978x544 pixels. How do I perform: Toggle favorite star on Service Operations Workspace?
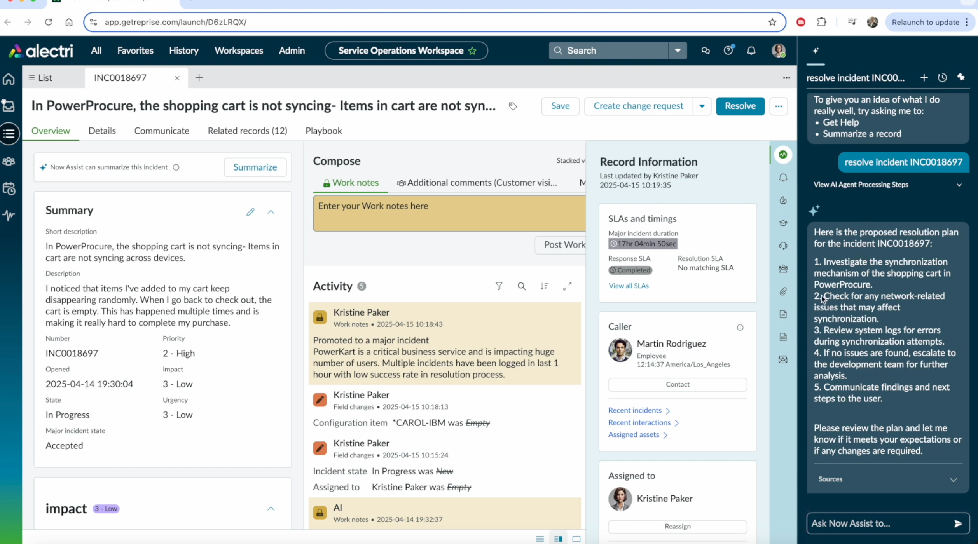pos(472,51)
